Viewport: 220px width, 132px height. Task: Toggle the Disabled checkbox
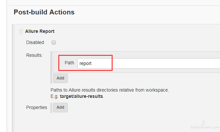[54, 42]
